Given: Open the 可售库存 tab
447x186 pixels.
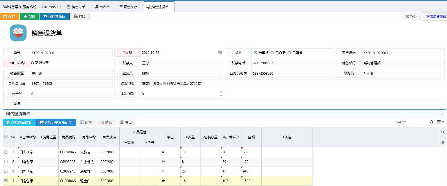Looking at the screenshot, I should click(128, 7).
